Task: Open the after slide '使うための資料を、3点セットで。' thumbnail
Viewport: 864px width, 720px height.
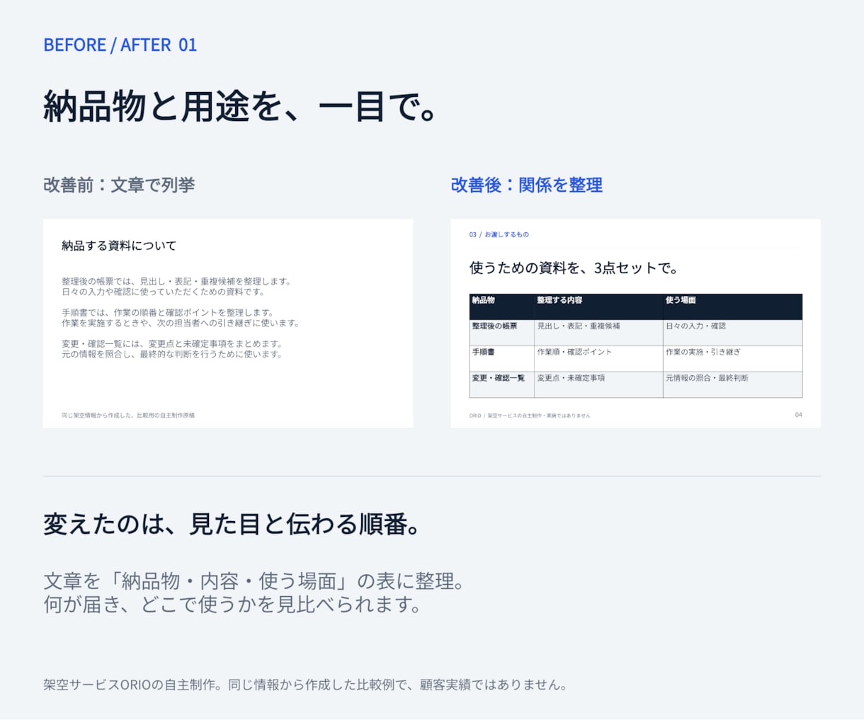Action: tap(635, 323)
